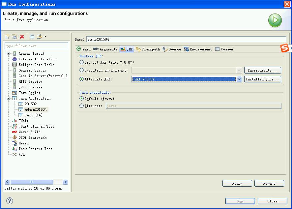Click the Name input field

(x=186, y=39)
